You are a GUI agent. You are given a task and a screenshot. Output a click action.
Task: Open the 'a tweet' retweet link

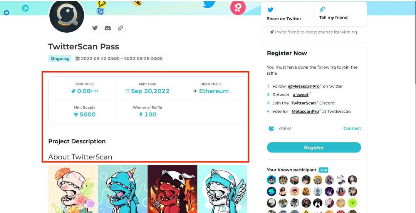click(x=300, y=95)
